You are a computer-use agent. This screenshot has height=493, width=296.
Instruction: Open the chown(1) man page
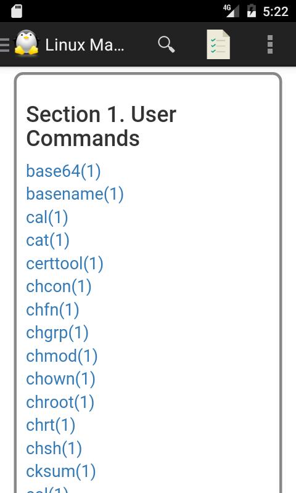pyautogui.click(x=60, y=379)
